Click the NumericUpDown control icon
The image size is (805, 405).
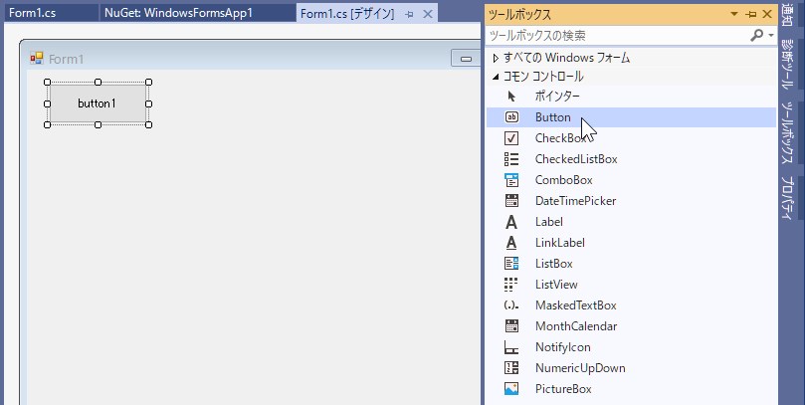(511, 368)
